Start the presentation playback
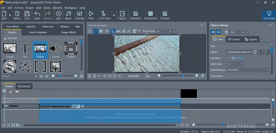The image size is (276, 133). pyautogui.click(x=91, y=15)
